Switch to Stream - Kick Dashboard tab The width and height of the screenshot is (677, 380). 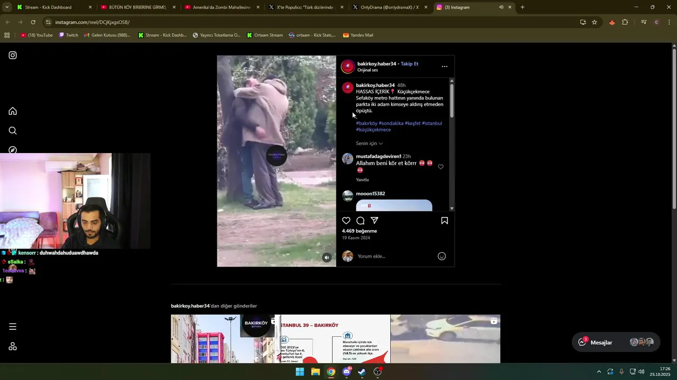[55, 7]
